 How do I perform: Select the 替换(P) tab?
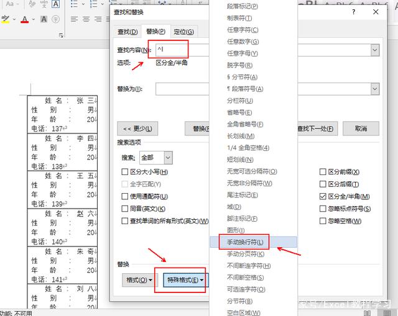156,32
